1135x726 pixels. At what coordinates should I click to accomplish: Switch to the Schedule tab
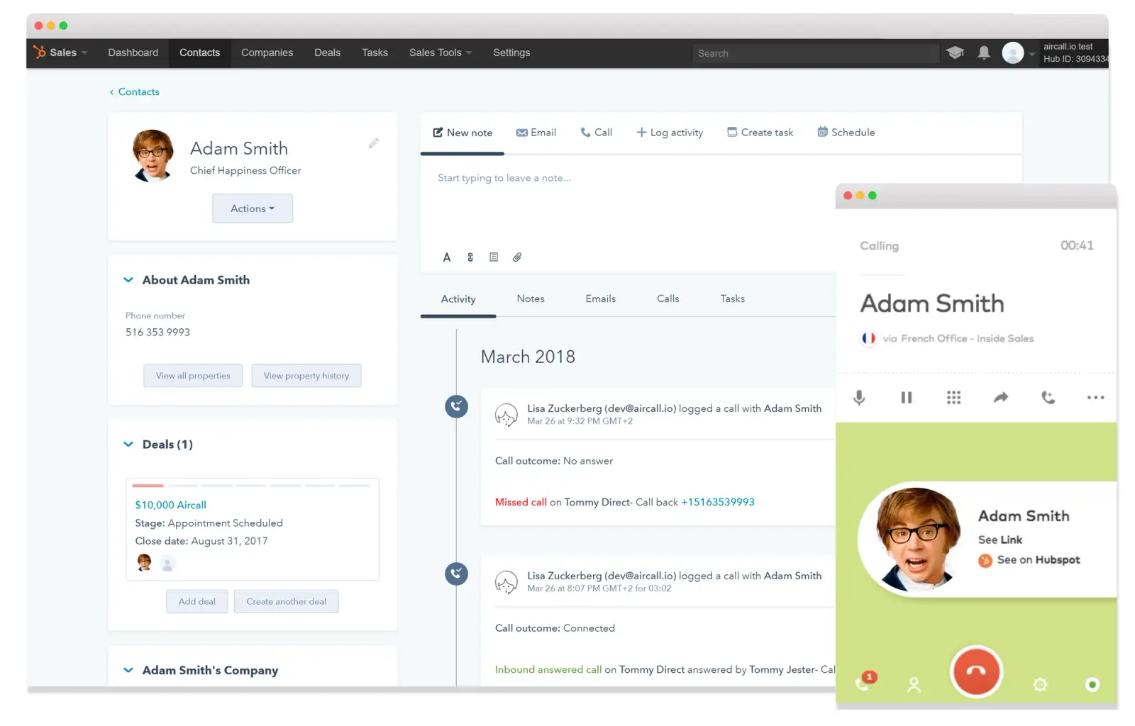(x=846, y=133)
